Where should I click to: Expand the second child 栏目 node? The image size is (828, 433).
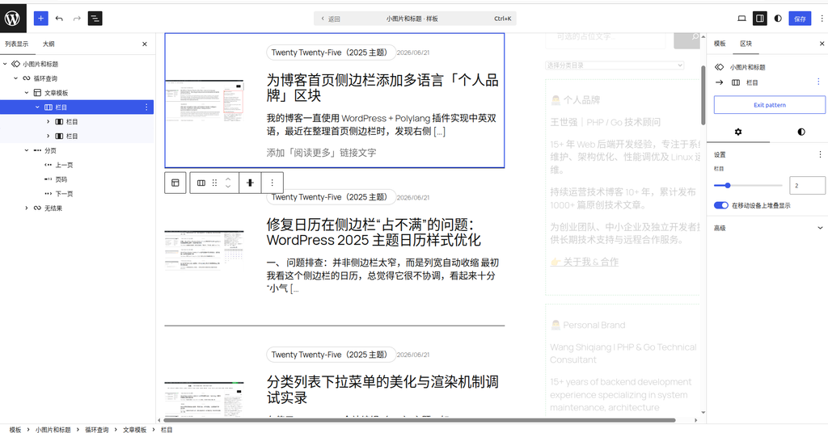coord(48,136)
